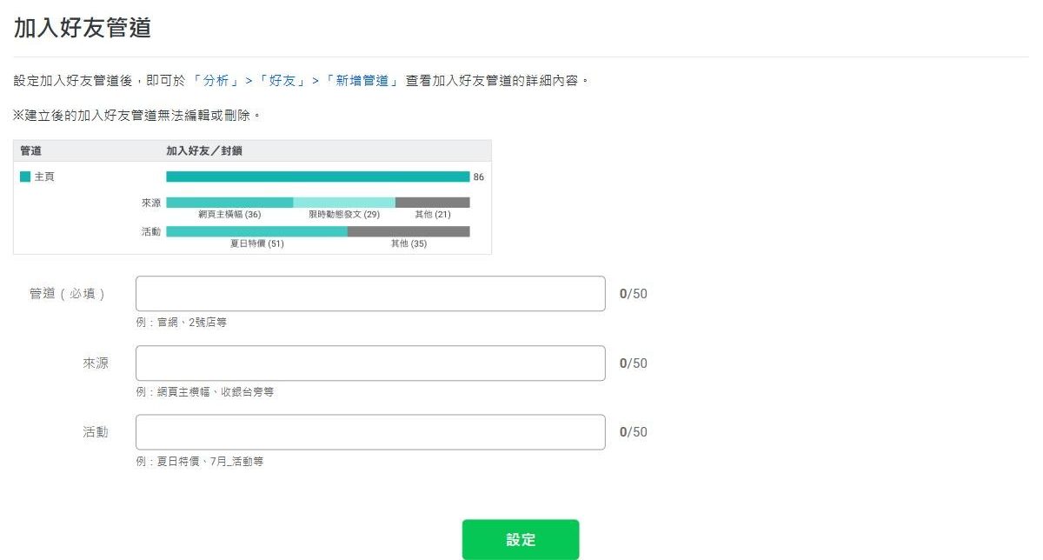
Task: Click the 網頁主橫幅 (36) chart label
Action: tap(229, 214)
